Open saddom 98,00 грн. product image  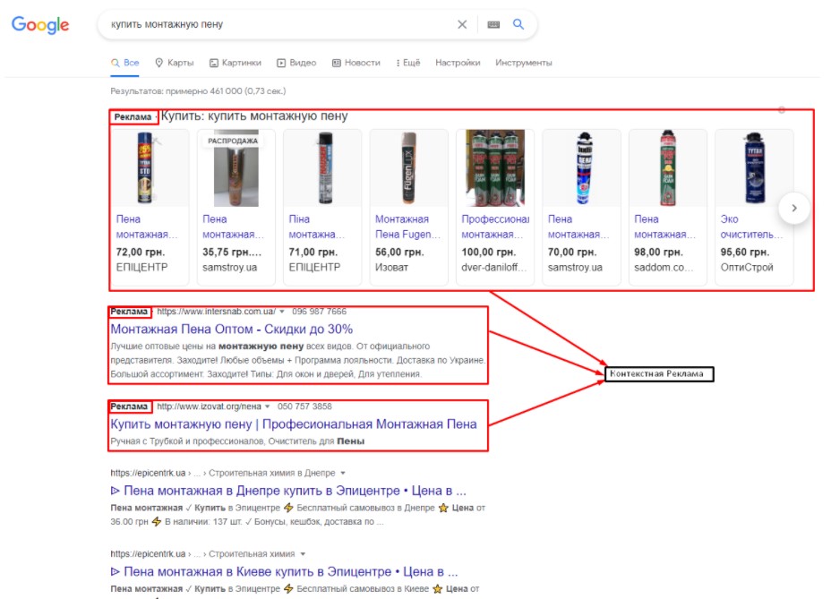pos(668,168)
